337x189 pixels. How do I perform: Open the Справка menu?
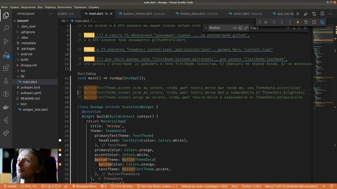pos(94,7)
